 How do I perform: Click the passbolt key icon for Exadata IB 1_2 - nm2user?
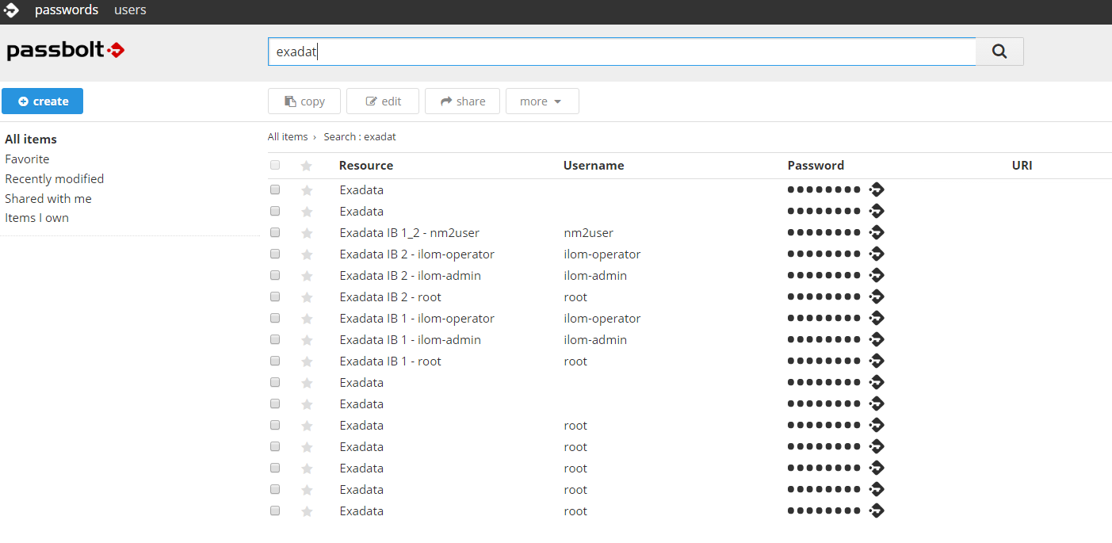pos(877,232)
